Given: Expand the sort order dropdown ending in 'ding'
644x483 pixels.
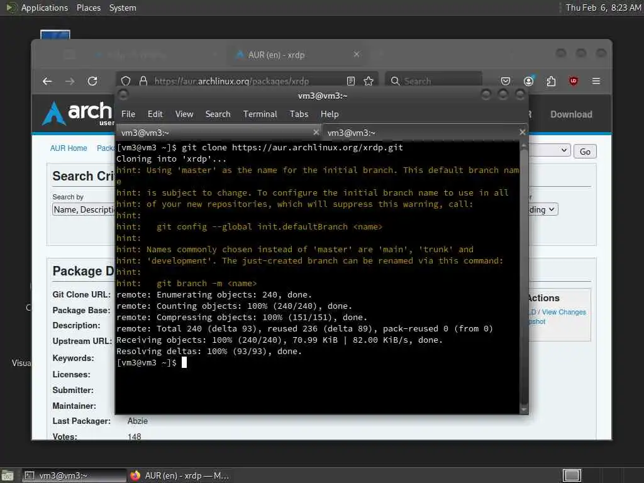Looking at the screenshot, I should tap(543, 210).
